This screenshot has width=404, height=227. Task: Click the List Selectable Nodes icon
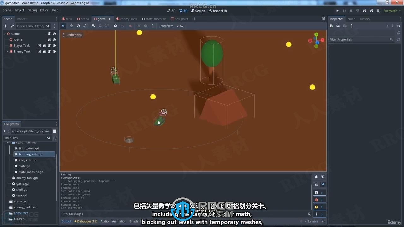(x=93, y=26)
